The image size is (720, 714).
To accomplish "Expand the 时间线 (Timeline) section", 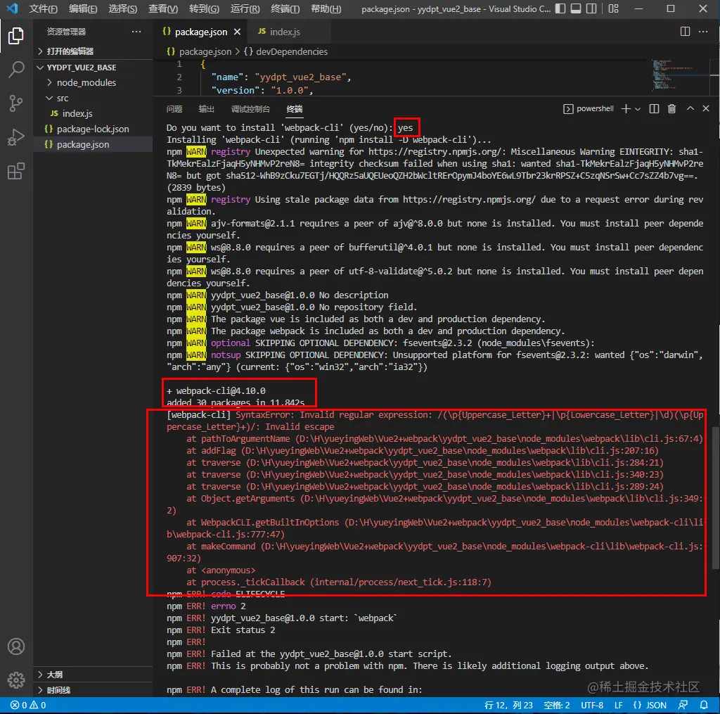I will pyautogui.click(x=93, y=690).
